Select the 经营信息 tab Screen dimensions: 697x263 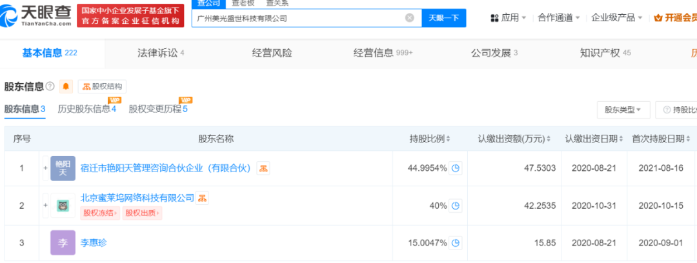click(383, 53)
